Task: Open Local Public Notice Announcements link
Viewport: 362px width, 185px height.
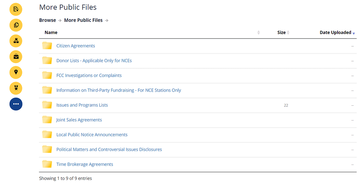Action: (x=92, y=135)
